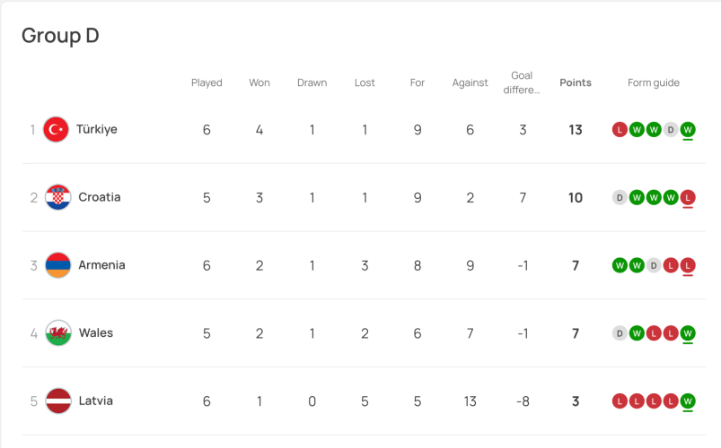This screenshot has height=448, width=721.
Task: Open the Türkiye team name link
Action: (97, 130)
